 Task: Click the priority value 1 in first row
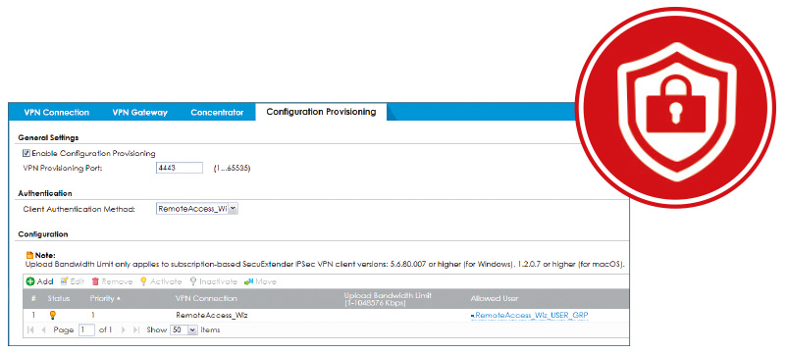93,316
